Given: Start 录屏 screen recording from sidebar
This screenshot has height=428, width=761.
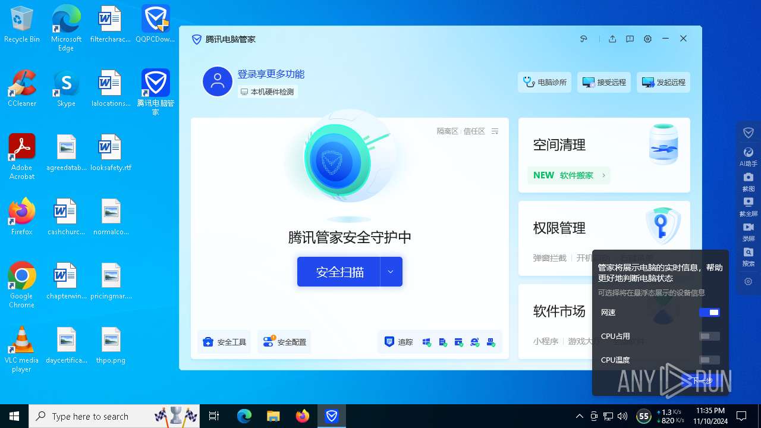Looking at the screenshot, I should click(x=749, y=232).
